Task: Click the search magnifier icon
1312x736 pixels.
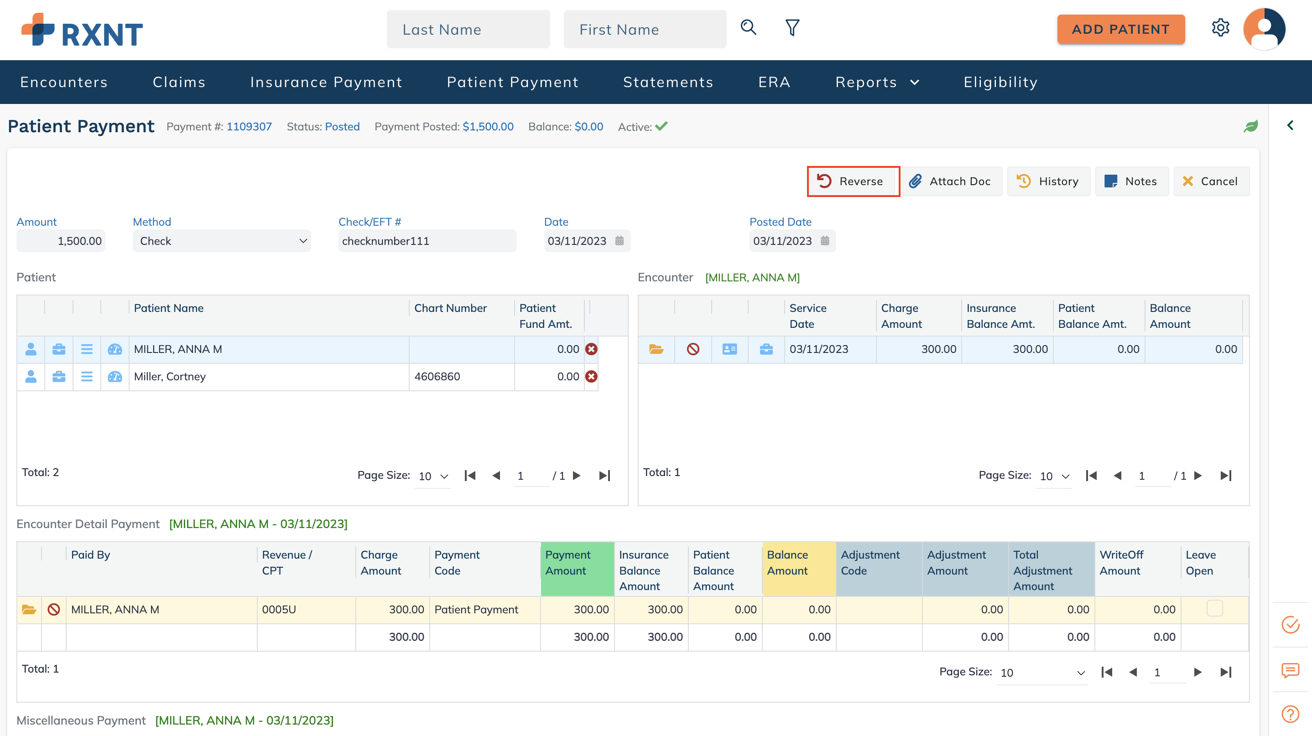Action: coord(748,27)
